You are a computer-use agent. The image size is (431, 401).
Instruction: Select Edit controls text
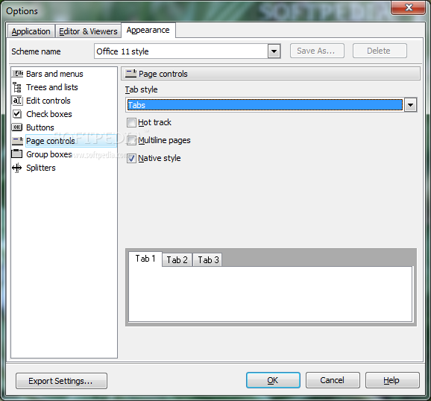click(x=48, y=101)
